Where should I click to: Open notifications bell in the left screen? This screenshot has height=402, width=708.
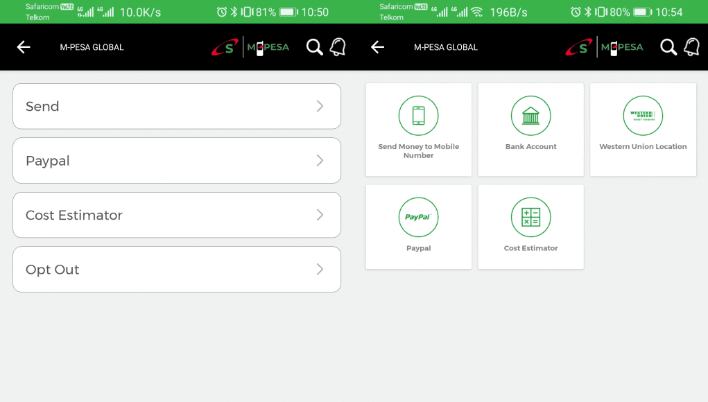pyautogui.click(x=338, y=47)
